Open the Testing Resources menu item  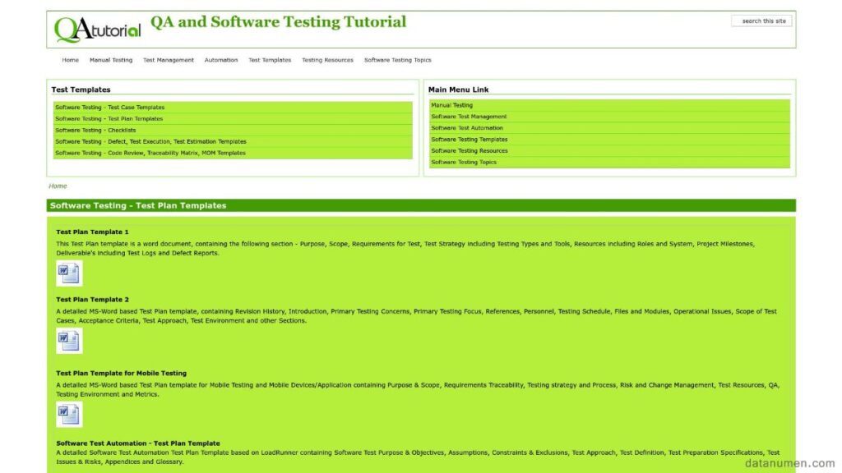tap(327, 59)
